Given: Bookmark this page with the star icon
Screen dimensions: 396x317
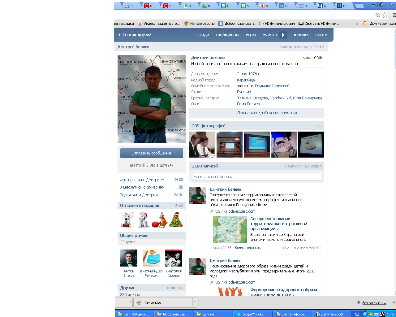Looking at the screenshot, I should [x=385, y=15].
